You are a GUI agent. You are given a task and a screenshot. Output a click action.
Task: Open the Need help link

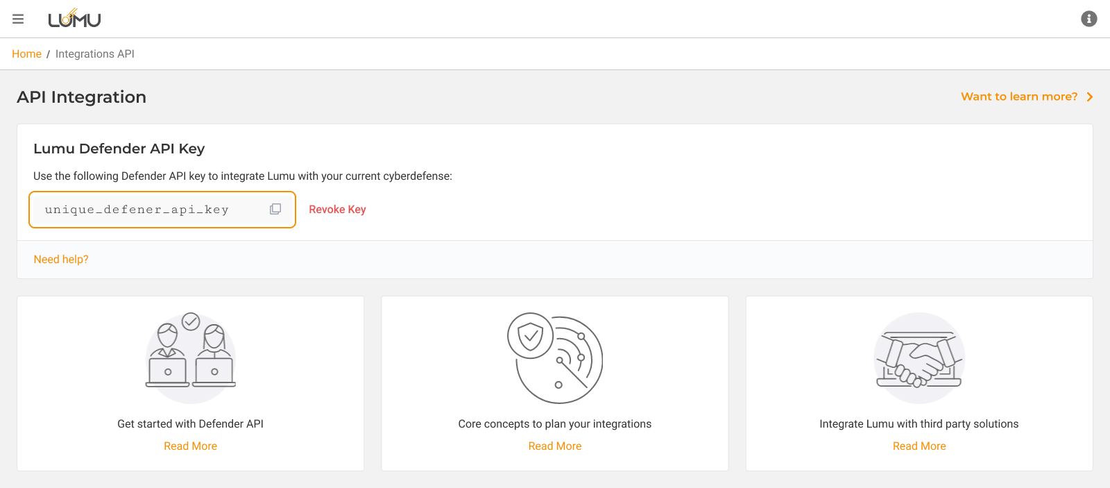click(x=61, y=260)
